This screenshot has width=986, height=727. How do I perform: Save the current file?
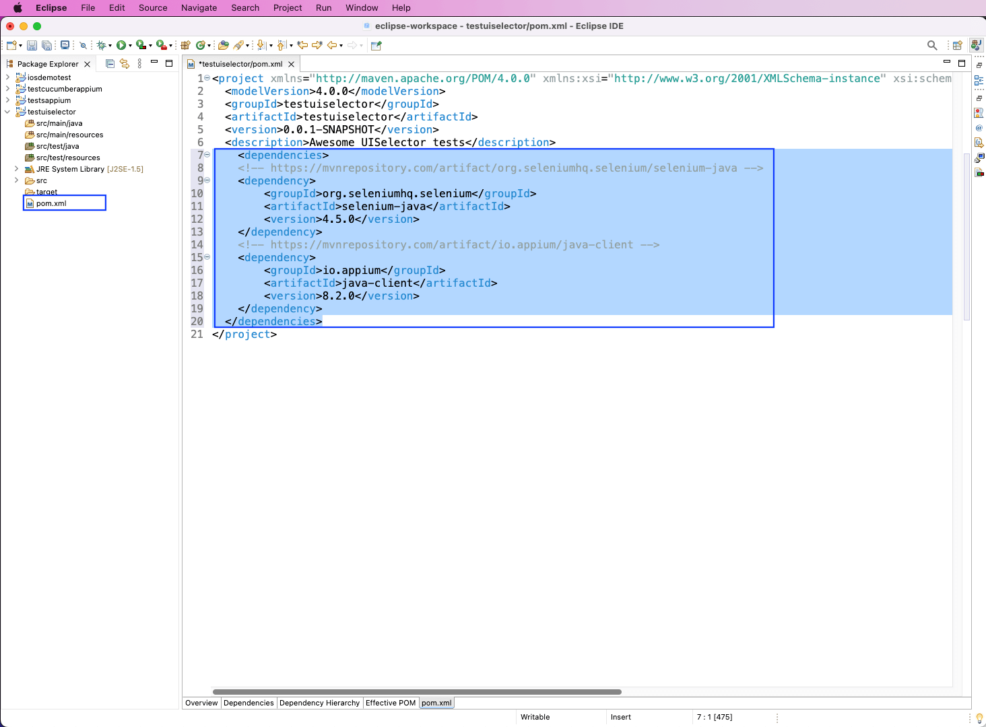point(32,45)
